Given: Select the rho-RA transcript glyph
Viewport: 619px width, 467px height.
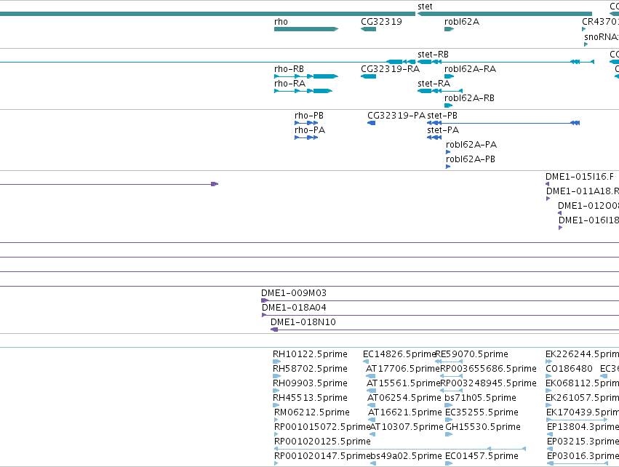Looking at the screenshot, I should 303,91.
